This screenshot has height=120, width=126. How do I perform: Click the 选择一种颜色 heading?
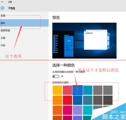(64, 65)
